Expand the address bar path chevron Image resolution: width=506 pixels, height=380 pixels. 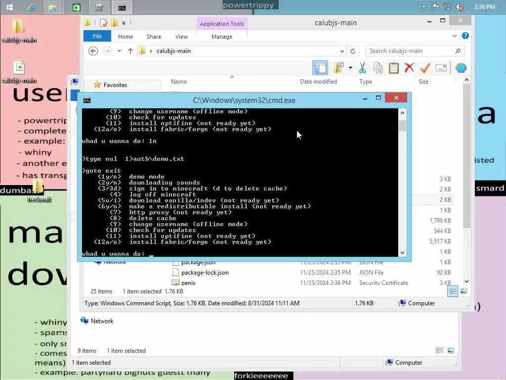(151, 51)
